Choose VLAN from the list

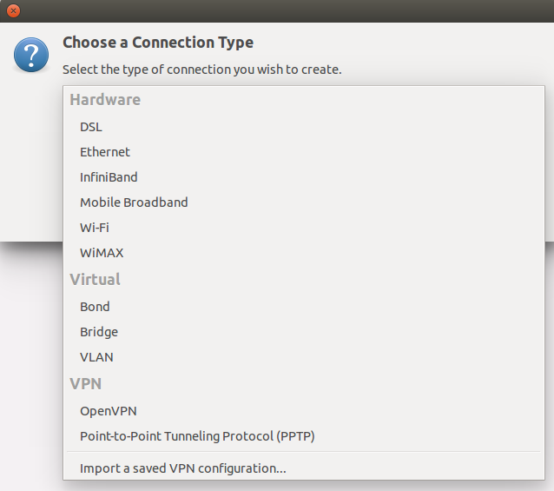[96, 357]
